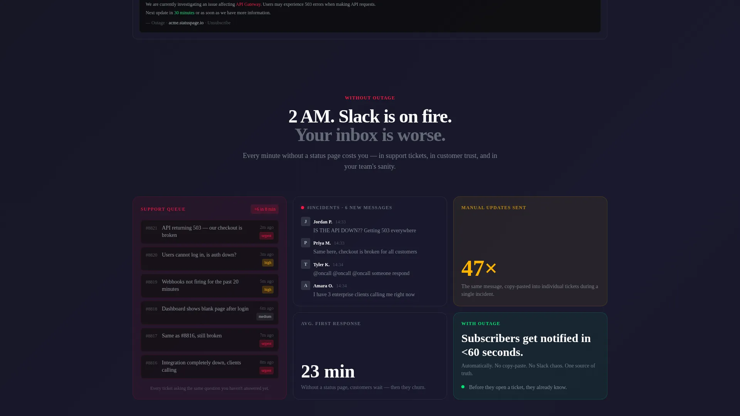
Task: Click the WITH OUTAGE green label
Action: pyautogui.click(x=481, y=324)
